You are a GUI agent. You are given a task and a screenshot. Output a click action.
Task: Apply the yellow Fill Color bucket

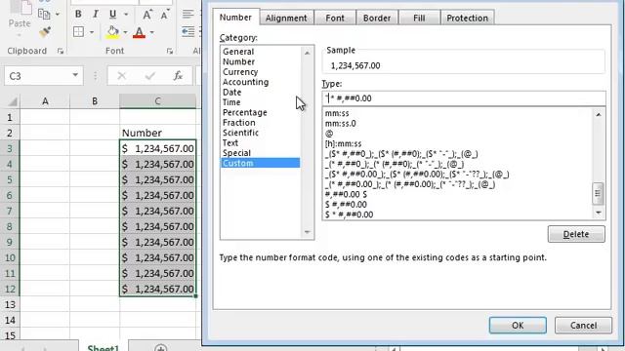tap(112, 32)
